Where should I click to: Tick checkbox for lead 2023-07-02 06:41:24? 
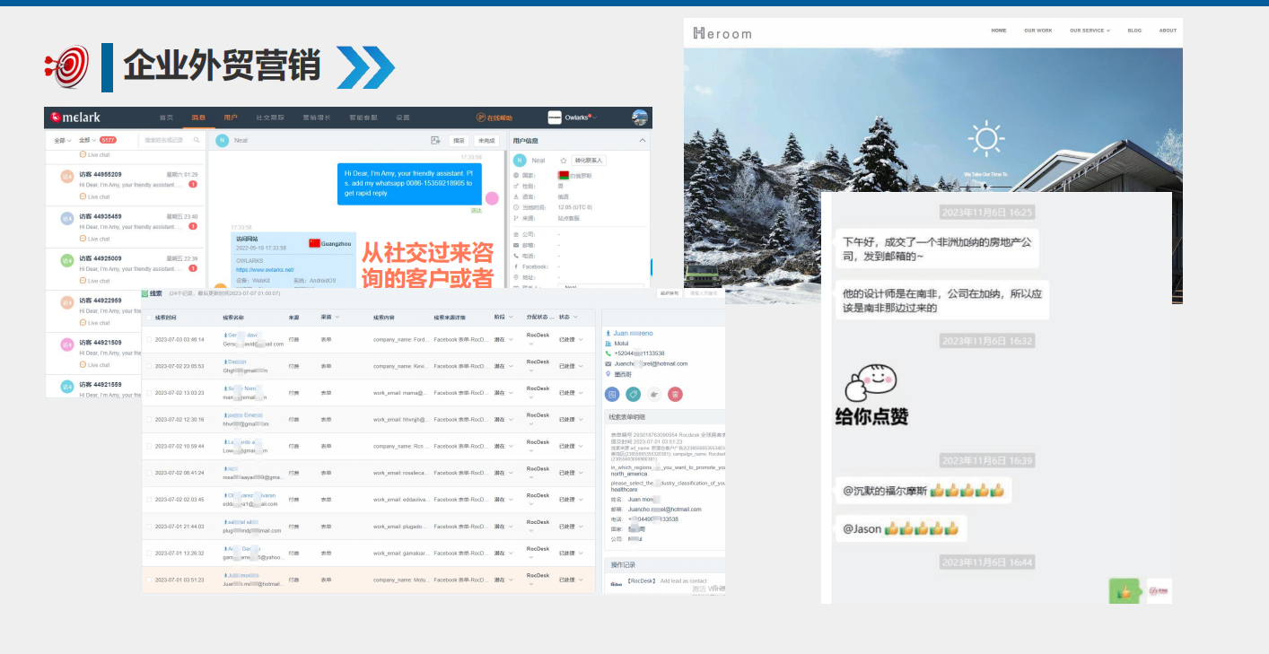149,473
